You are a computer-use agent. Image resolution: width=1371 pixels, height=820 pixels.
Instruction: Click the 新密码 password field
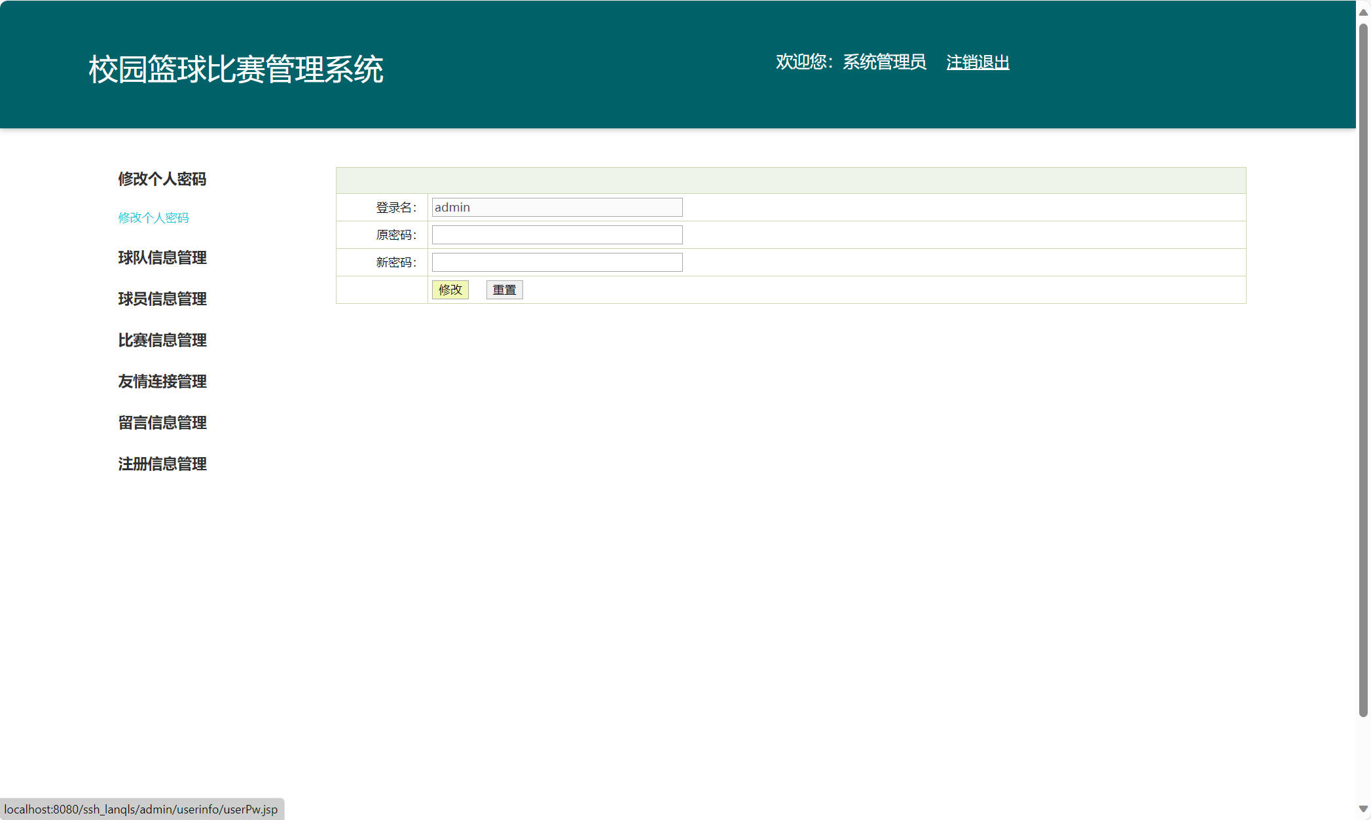(x=556, y=261)
